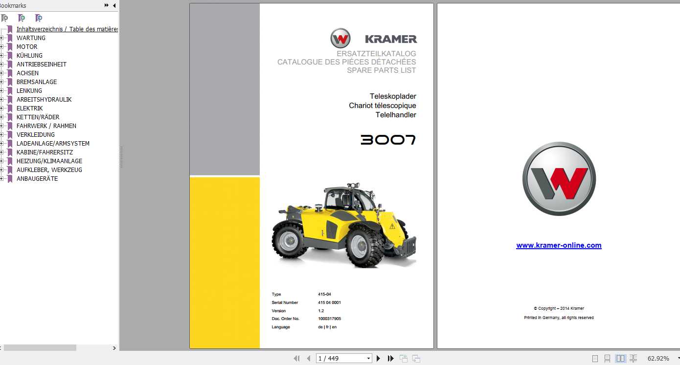This screenshot has height=365, width=680.
Task: Open the www.kramer-online.com link
Action: (559, 245)
